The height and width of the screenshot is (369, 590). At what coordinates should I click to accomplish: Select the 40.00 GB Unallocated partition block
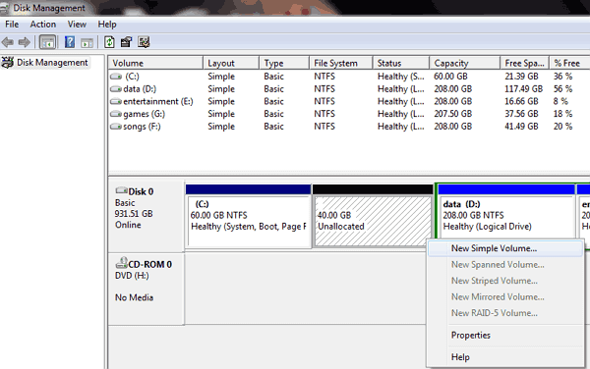[373, 215]
